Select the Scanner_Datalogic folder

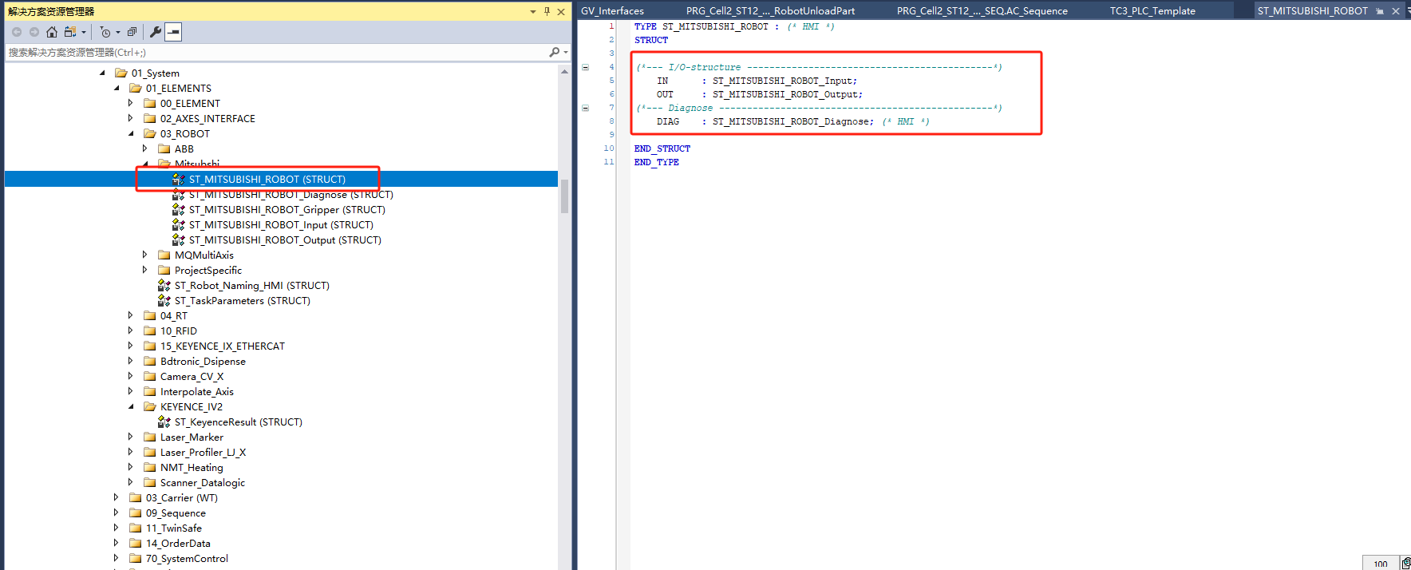[x=203, y=482]
